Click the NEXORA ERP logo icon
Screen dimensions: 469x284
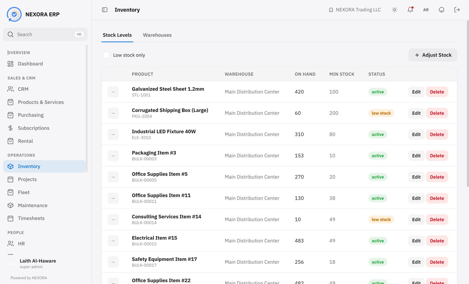(x=14, y=14)
